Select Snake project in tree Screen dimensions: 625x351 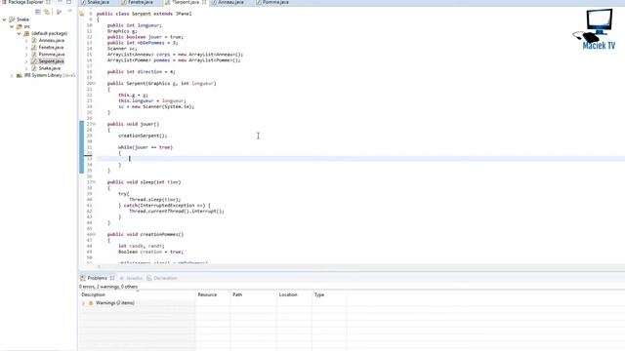point(22,19)
